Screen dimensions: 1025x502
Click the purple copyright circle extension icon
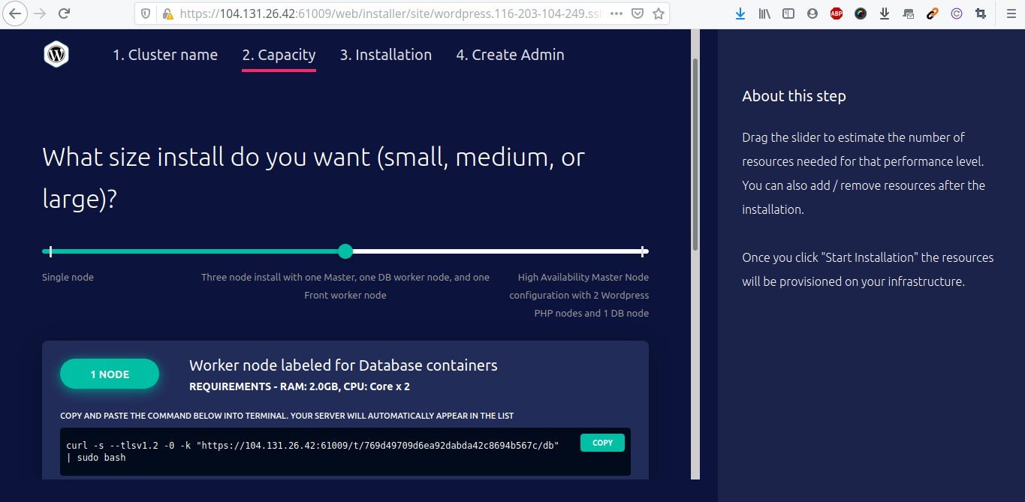tap(957, 14)
